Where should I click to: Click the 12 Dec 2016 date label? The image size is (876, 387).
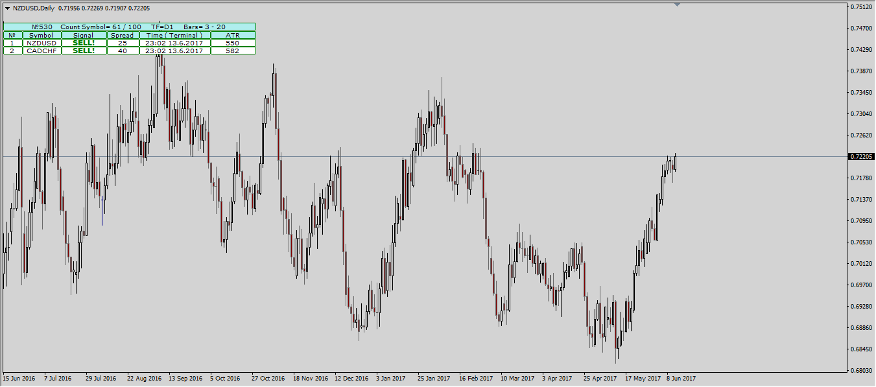(x=351, y=378)
